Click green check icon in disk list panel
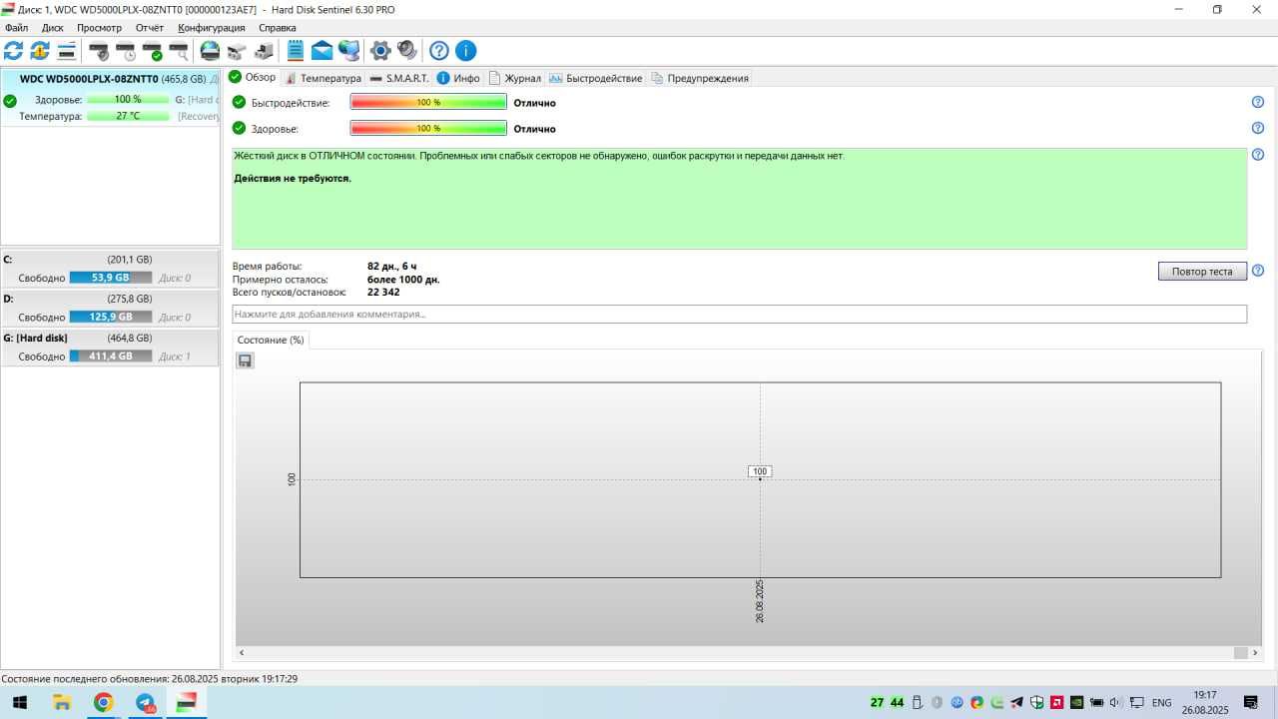The height and width of the screenshot is (719, 1278). click(x=10, y=101)
